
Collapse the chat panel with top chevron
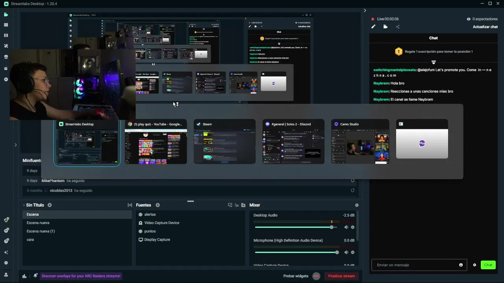pyautogui.click(x=365, y=11)
